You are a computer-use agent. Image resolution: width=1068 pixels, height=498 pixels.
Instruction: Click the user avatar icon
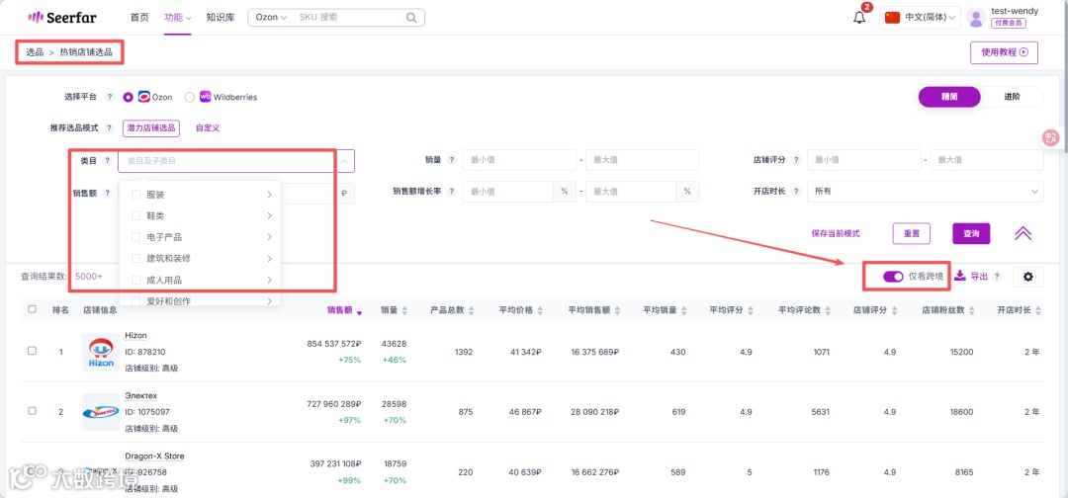975,18
